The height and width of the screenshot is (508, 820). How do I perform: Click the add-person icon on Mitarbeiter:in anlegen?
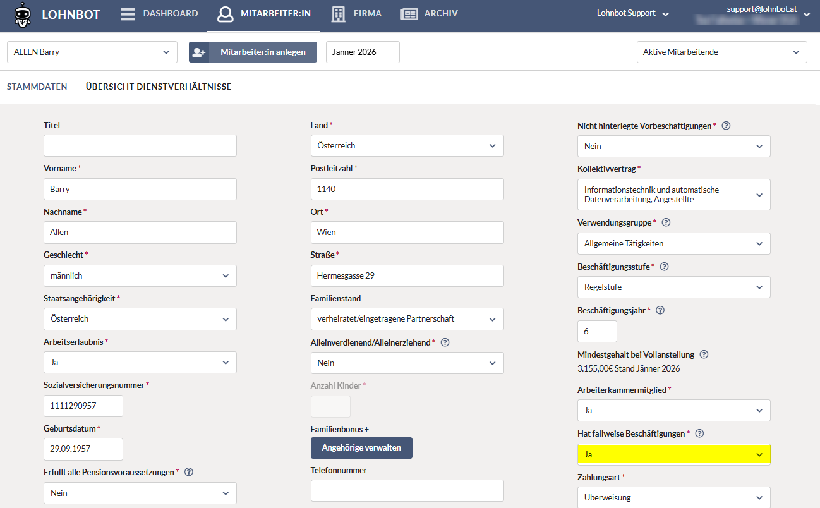click(x=199, y=52)
